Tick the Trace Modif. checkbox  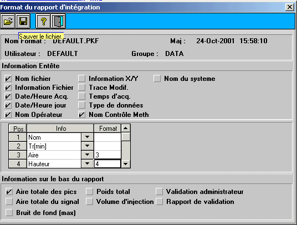[x=82, y=88]
